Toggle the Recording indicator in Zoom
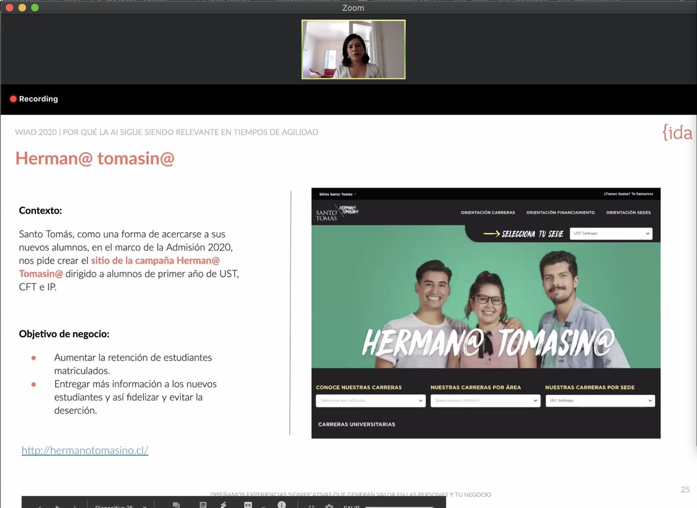697x508 pixels. tap(34, 99)
